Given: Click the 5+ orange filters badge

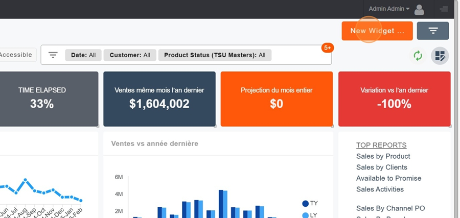Looking at the screenshot, I should click(x=327, y=48).
